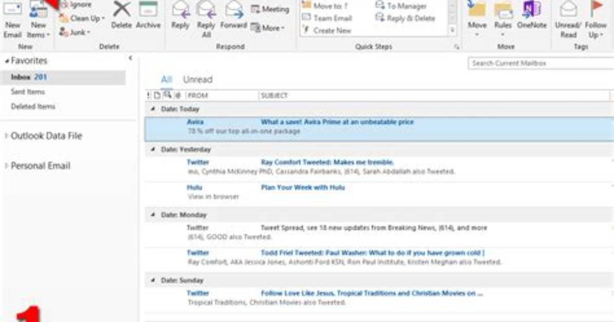The height and width of the screenshot is (322, 614).
Task: Run the Team Email quick step
Action: click(x=328, y=18)
